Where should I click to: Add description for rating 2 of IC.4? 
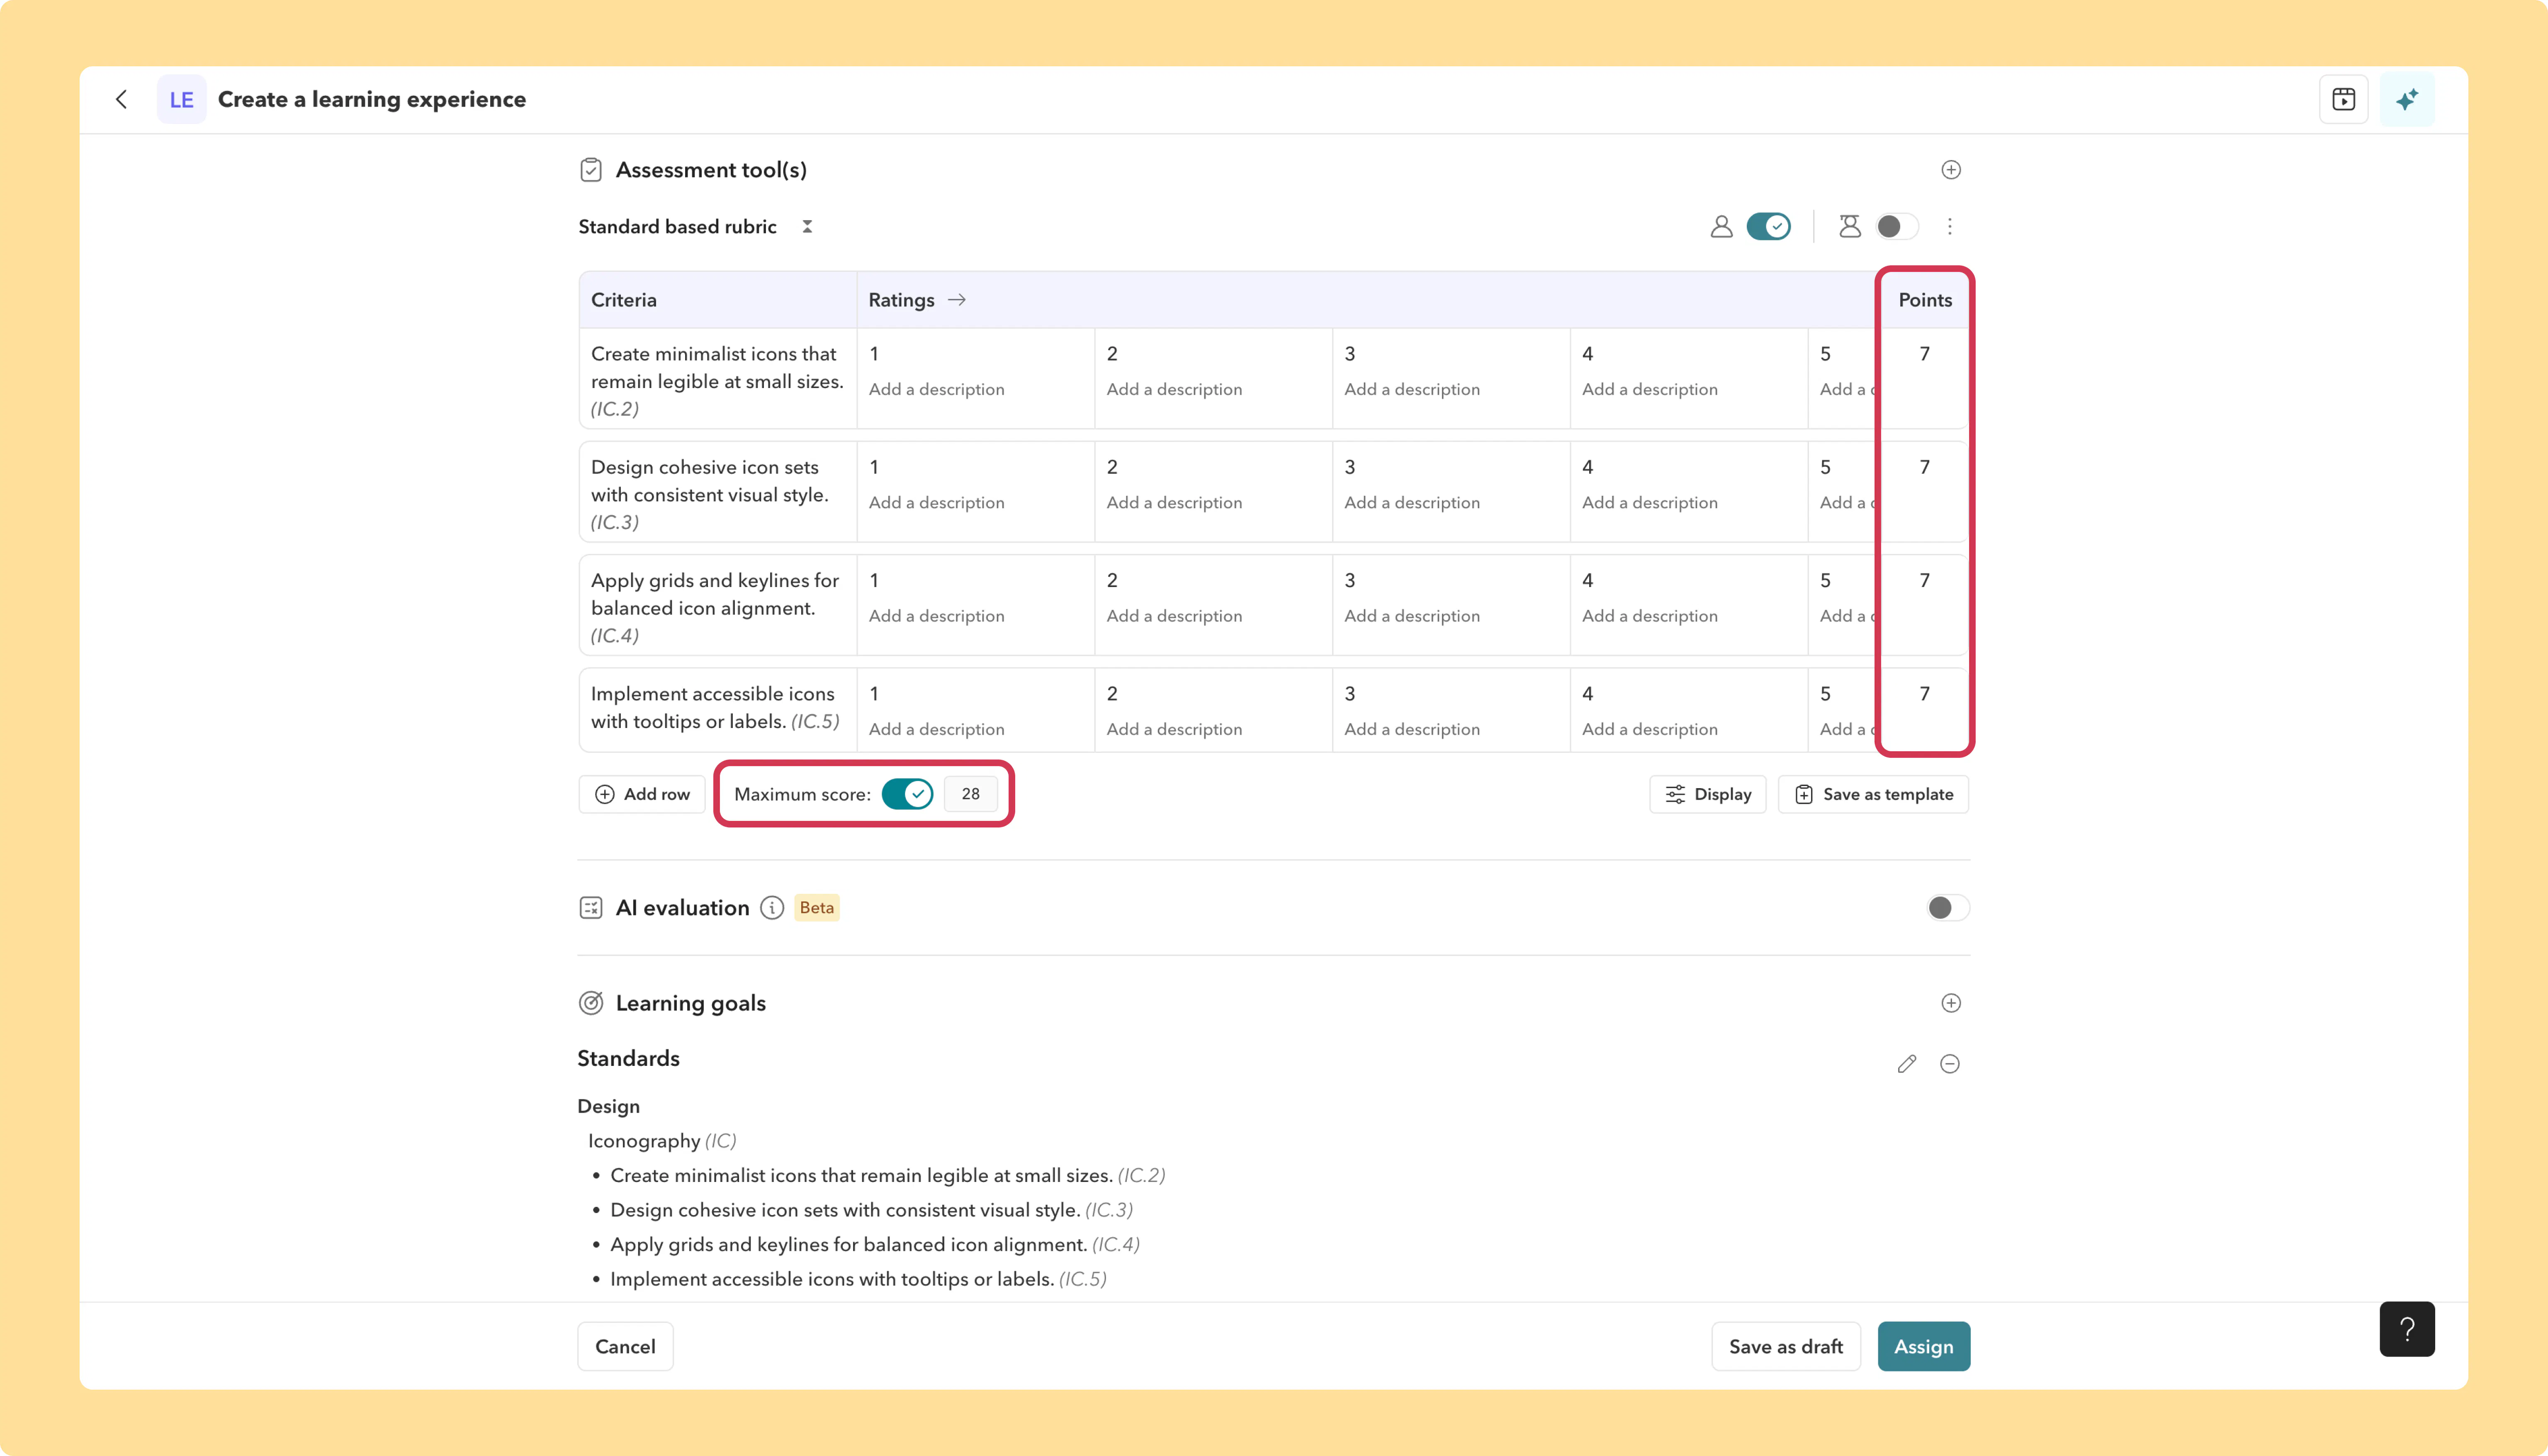(x=1174, y=616)
